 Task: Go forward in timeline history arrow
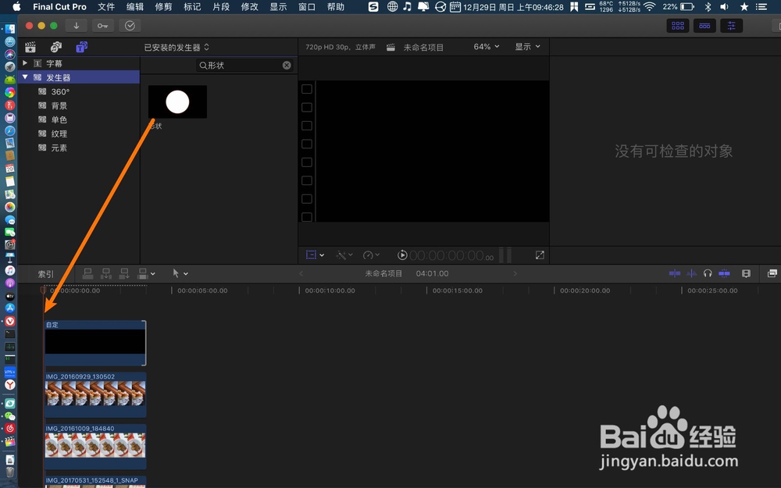515,273
